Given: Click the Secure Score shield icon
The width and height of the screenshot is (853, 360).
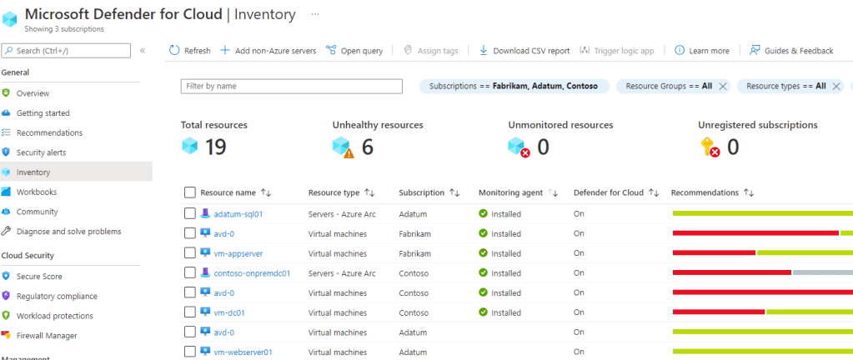Looking at the screenshot, I should [7, 277].
